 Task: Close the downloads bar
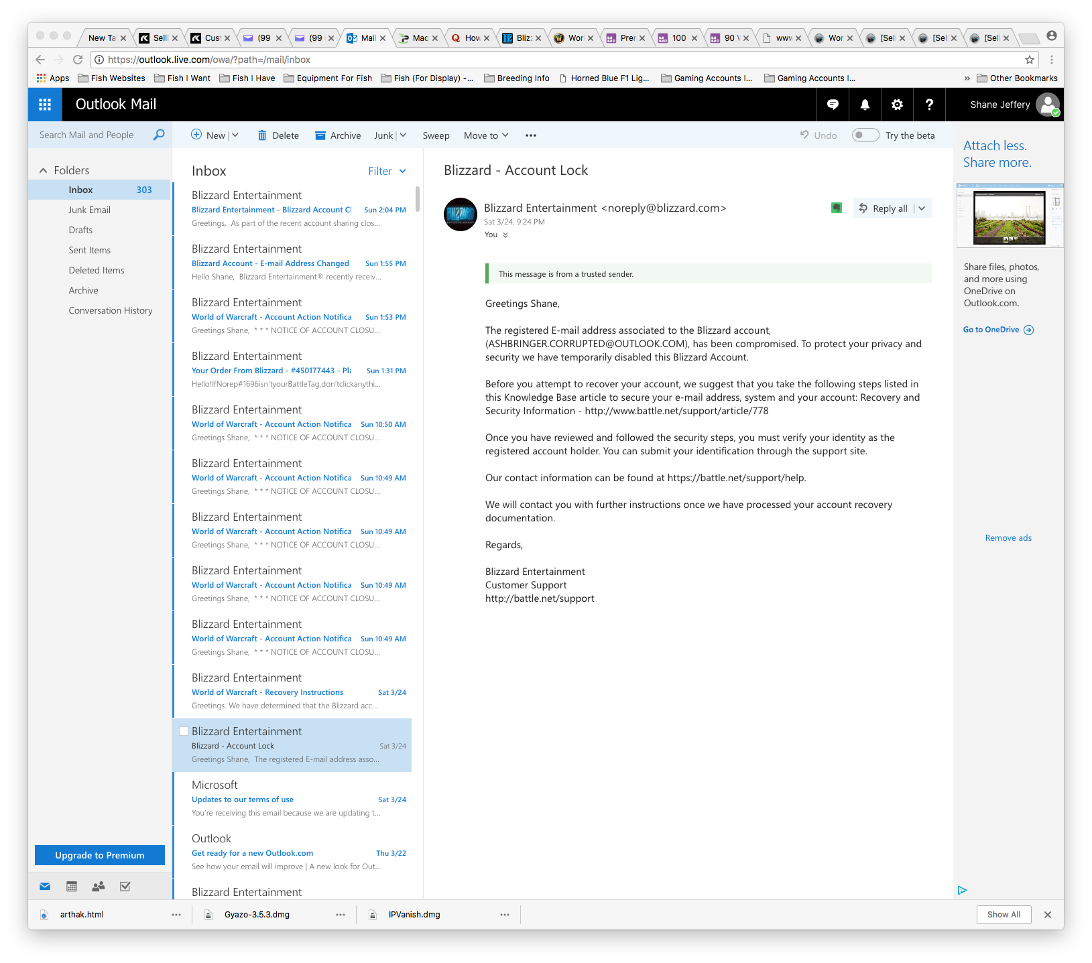[1048, 915]
